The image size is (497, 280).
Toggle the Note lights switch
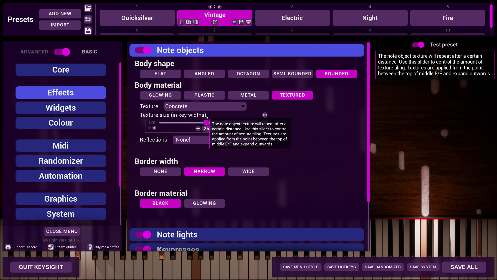(143, 235)
